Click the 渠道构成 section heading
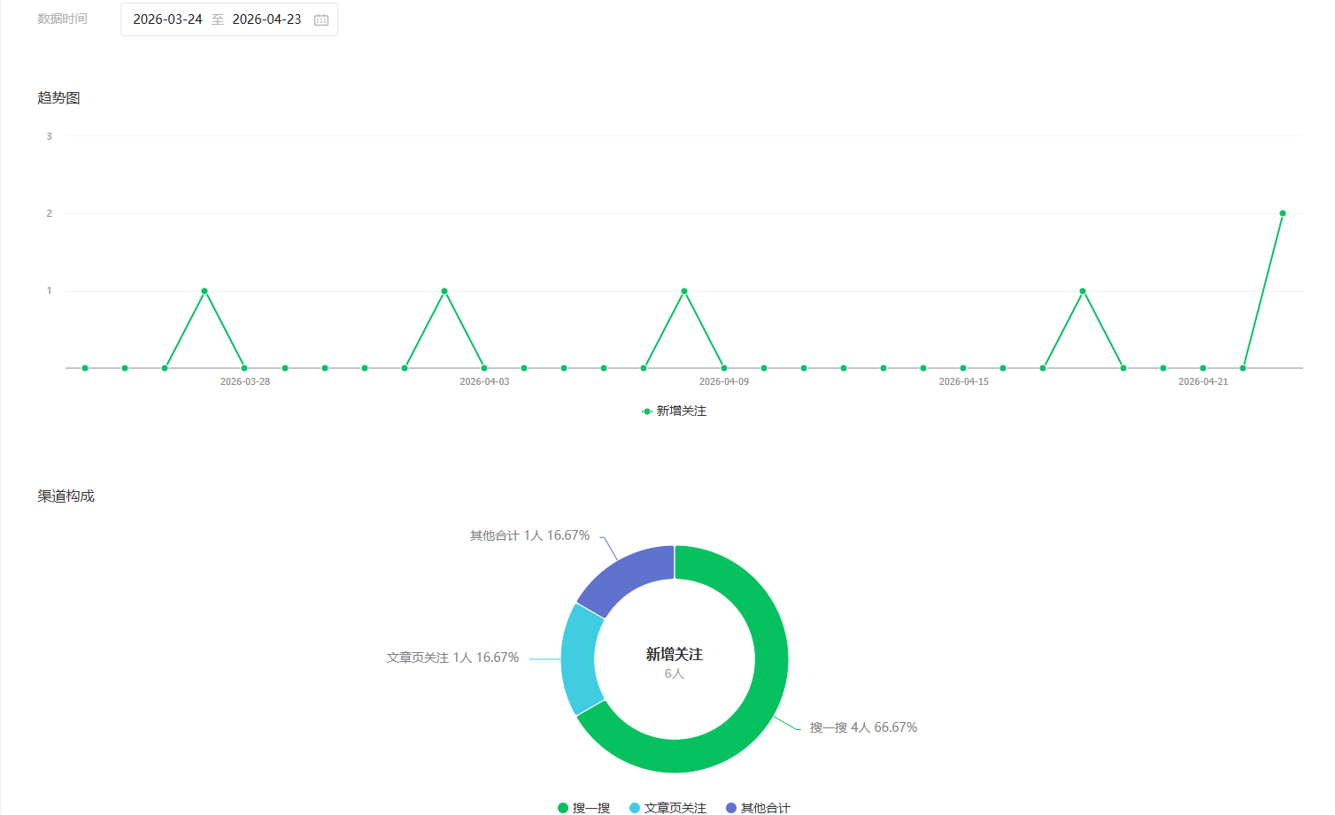This screenshot has height=815, width=1335. click(x=66, y=496)
